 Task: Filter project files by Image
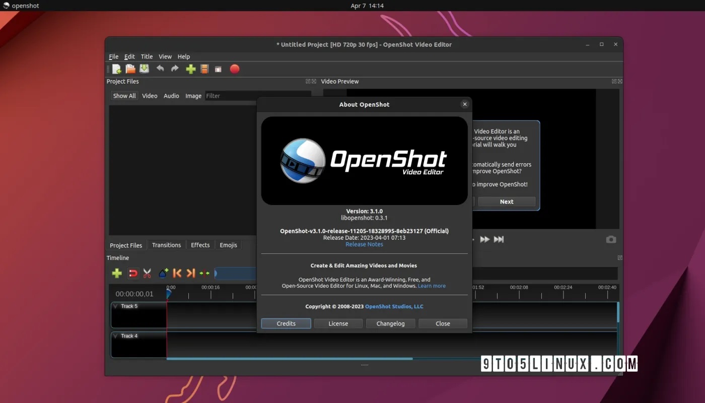[x=193, y=96]
